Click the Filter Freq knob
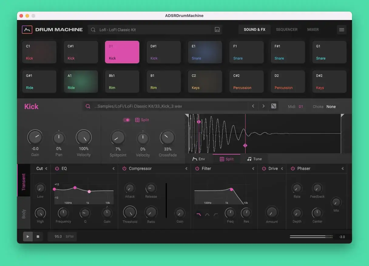The image size is (369, 266). click(x=230, y=213)
